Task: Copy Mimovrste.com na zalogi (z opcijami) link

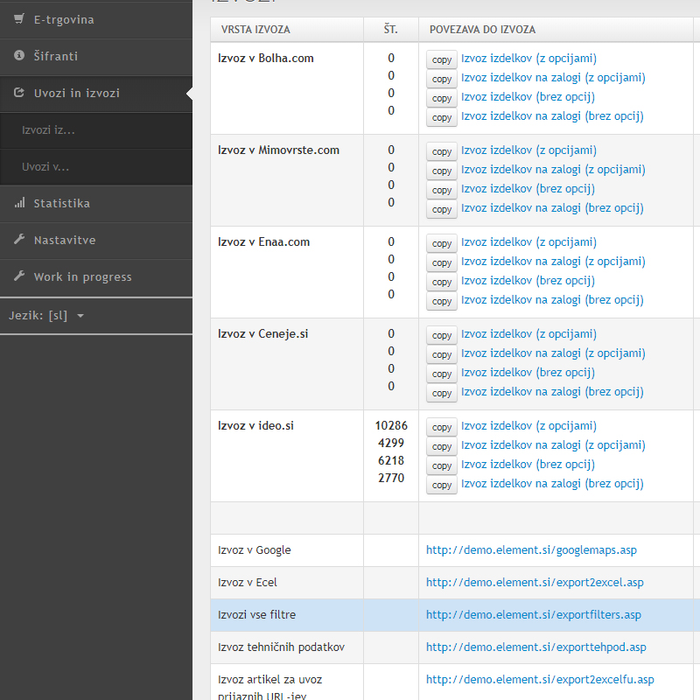Action: [x=442, y=171]
